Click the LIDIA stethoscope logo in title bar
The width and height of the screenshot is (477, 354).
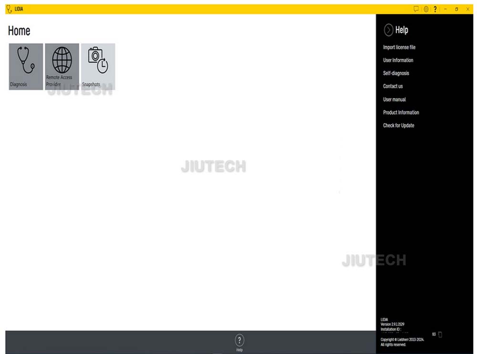pyautogui.click(x=9, y=9)
